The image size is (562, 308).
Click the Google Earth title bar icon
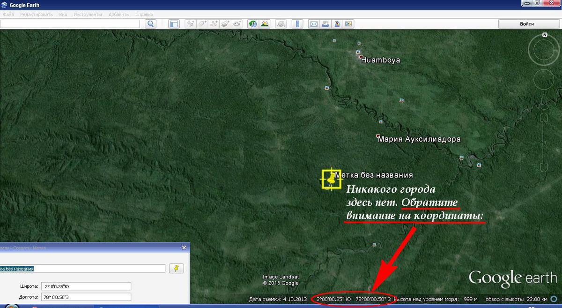(x=5, y=5)
